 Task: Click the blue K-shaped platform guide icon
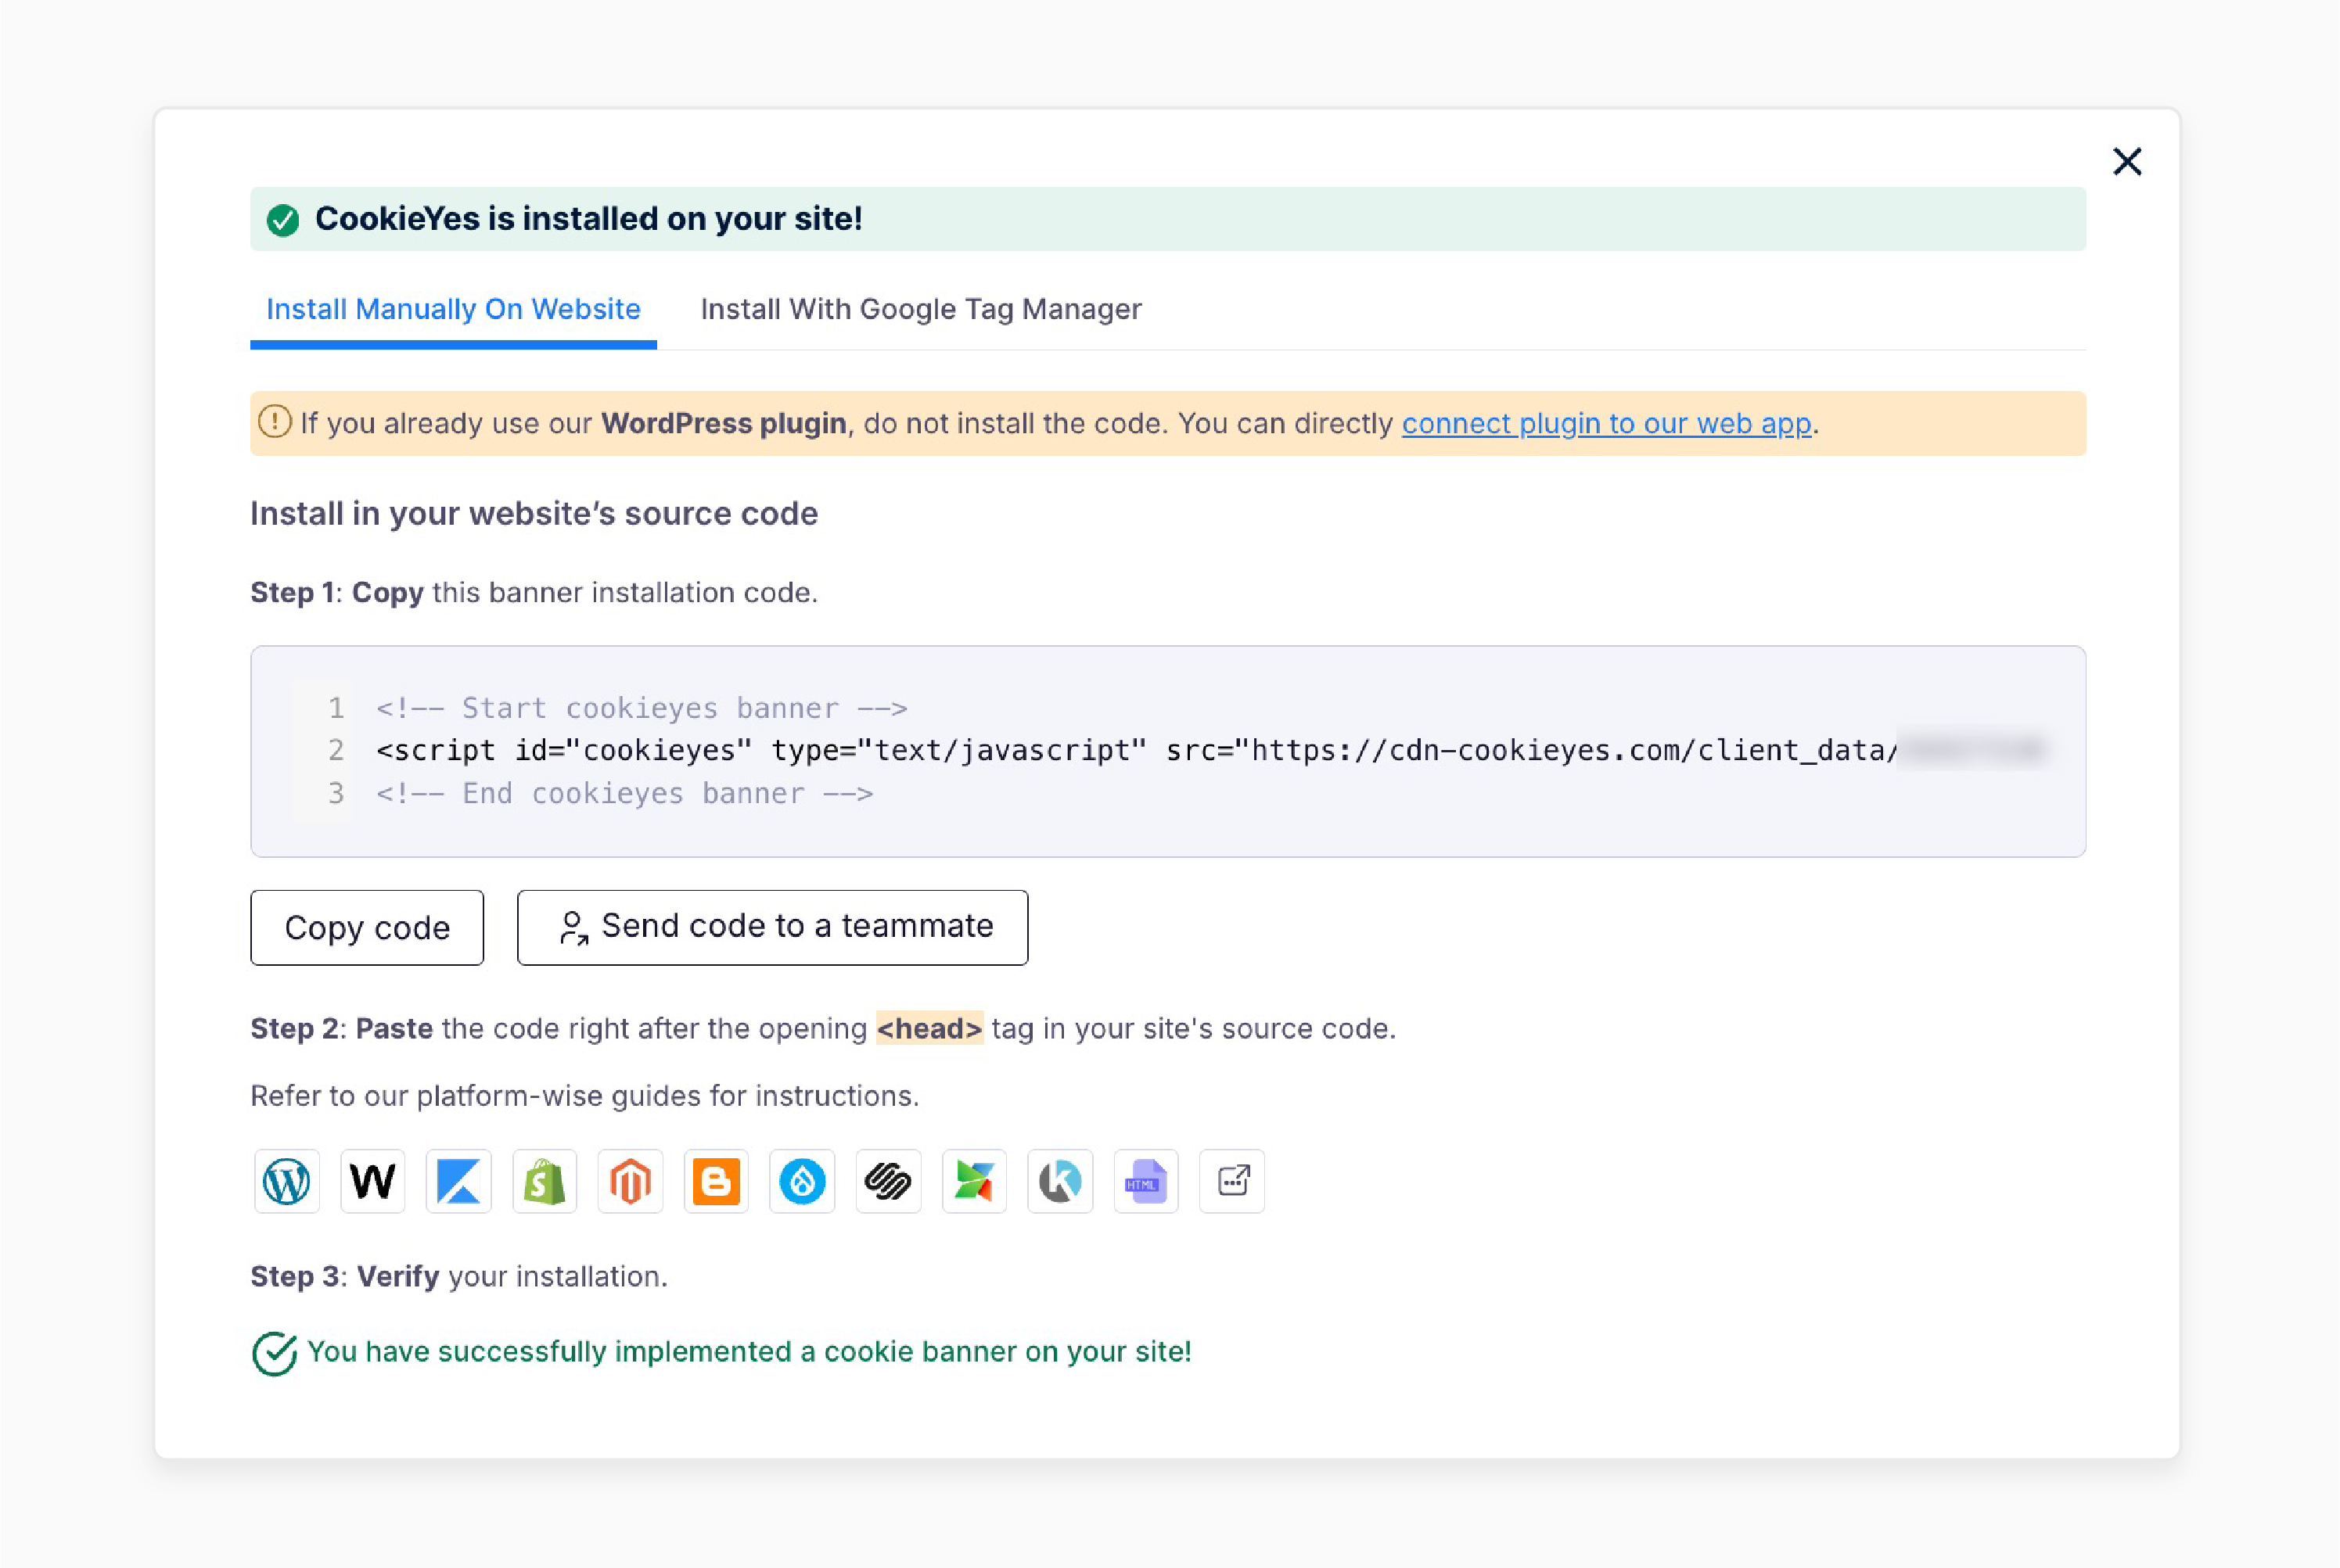point(459,1182)
